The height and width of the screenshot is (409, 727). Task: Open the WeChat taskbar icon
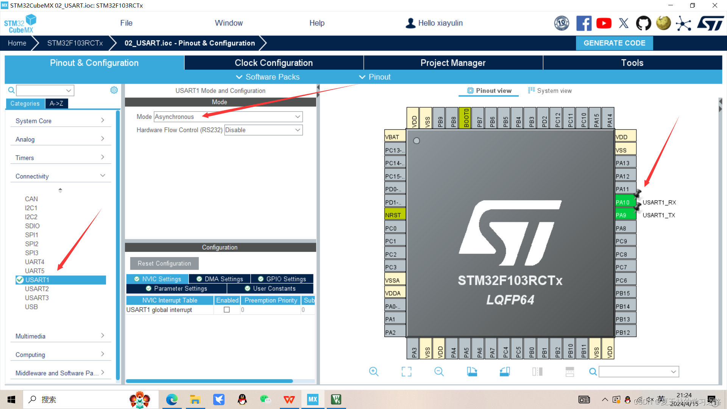coord(265,400)
